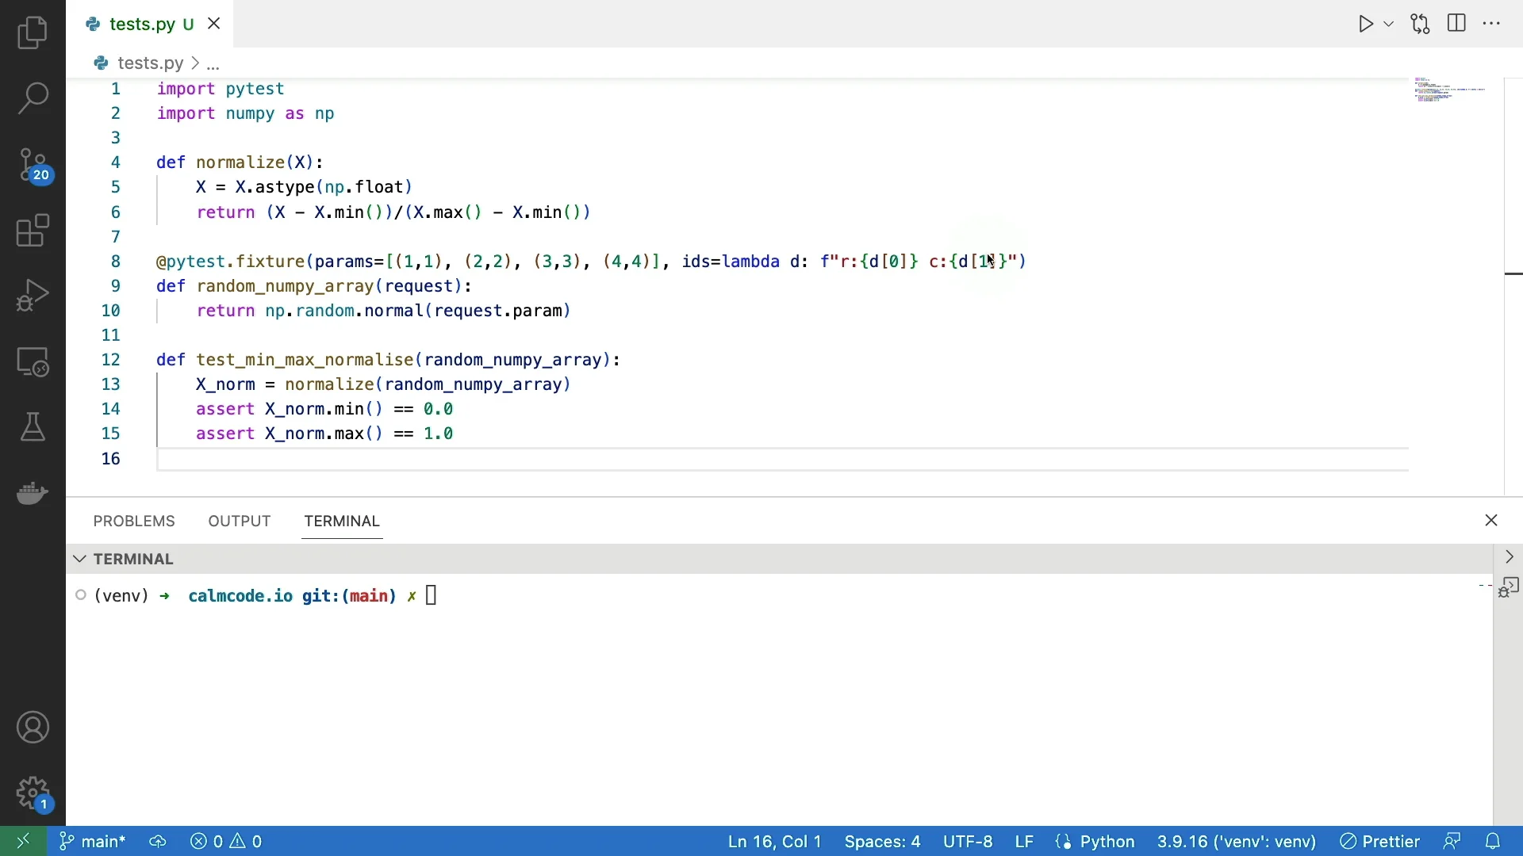Open the Explorer view in activity bar
The height and width of the screenshot is (856, 1523).
pyautogui.click(x=33, y=33)
